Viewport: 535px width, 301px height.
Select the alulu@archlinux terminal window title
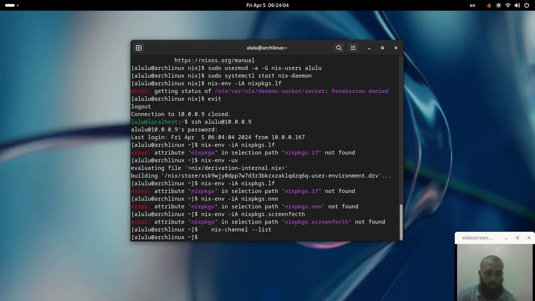pos(267,48)
